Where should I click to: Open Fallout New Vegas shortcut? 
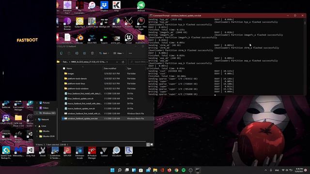[141, 23]
